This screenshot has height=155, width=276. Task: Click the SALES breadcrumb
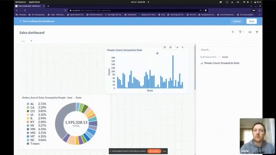[x=225, y=57]
